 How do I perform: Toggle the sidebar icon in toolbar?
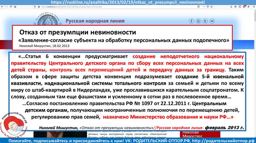click(240, 7)
